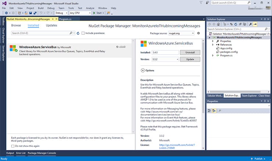Click Alphabetical sort icon in Properties panel

tap(214, 110)
